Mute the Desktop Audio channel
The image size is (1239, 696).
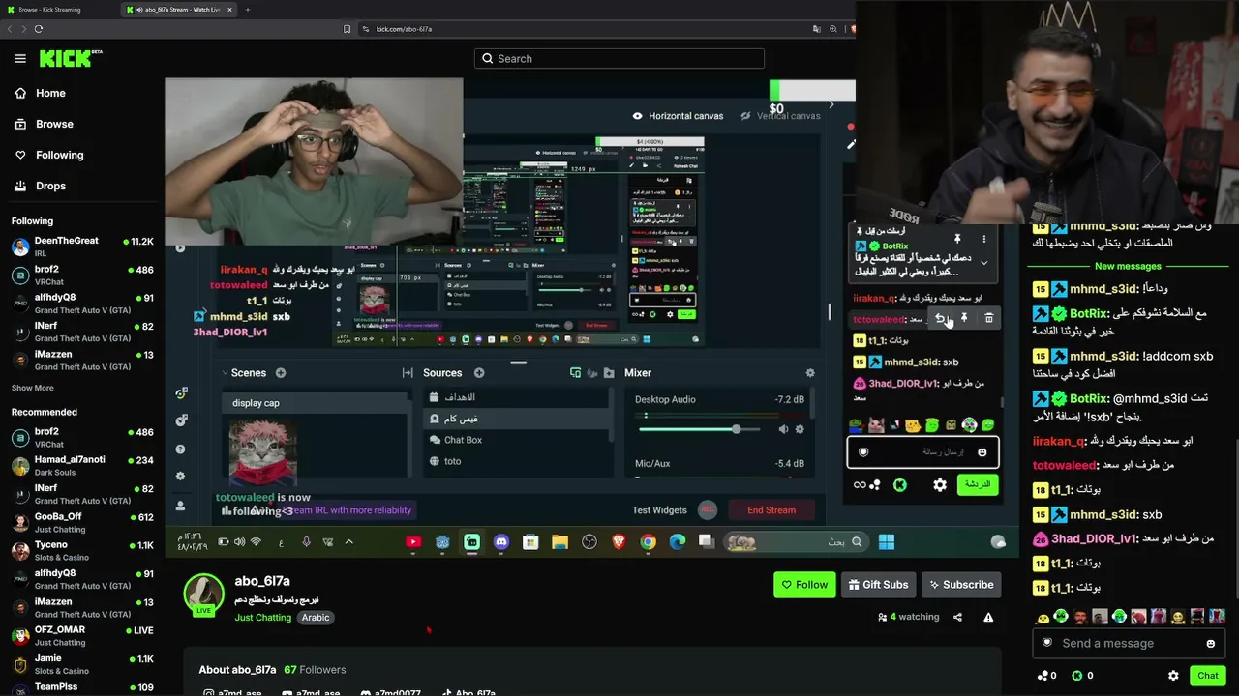pyautogui.click(x=783, y=429)
